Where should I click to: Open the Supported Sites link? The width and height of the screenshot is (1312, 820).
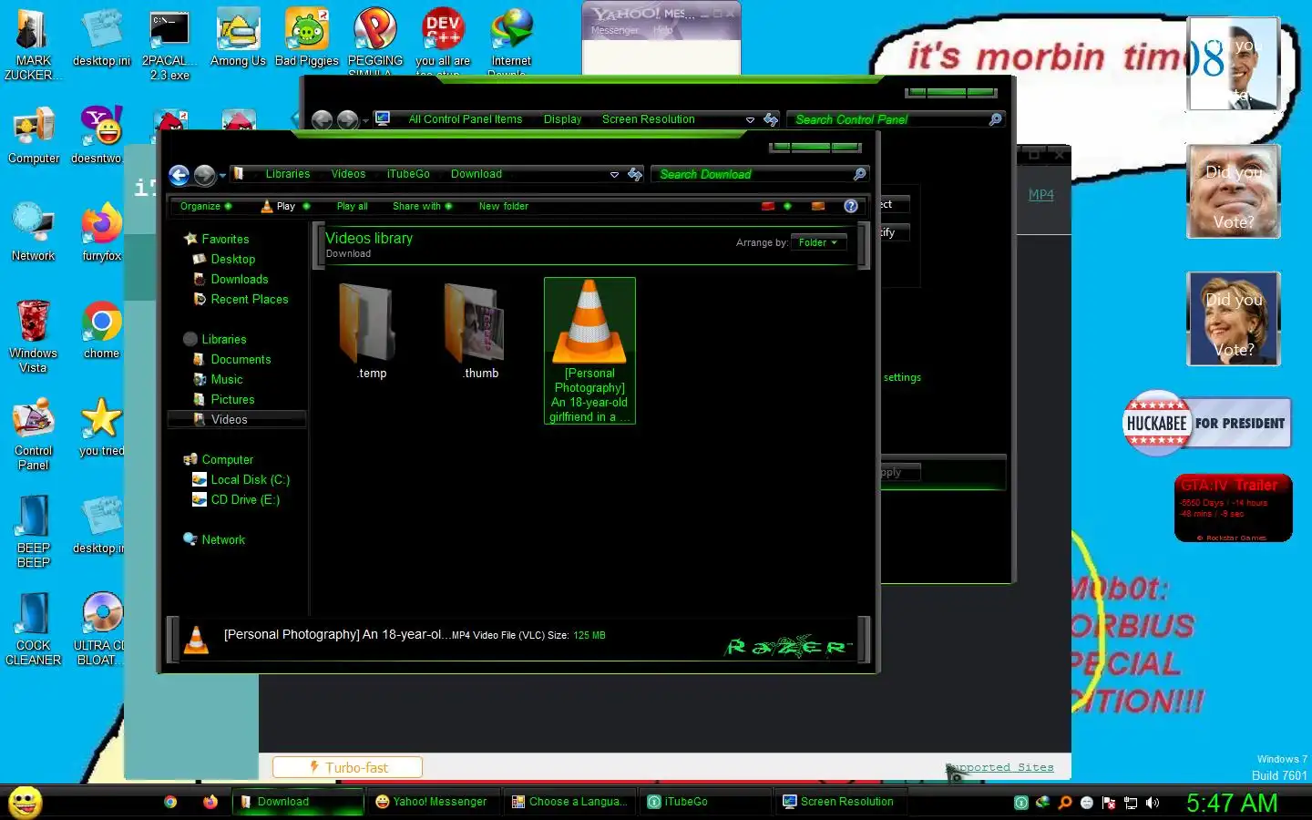[999, 767]
